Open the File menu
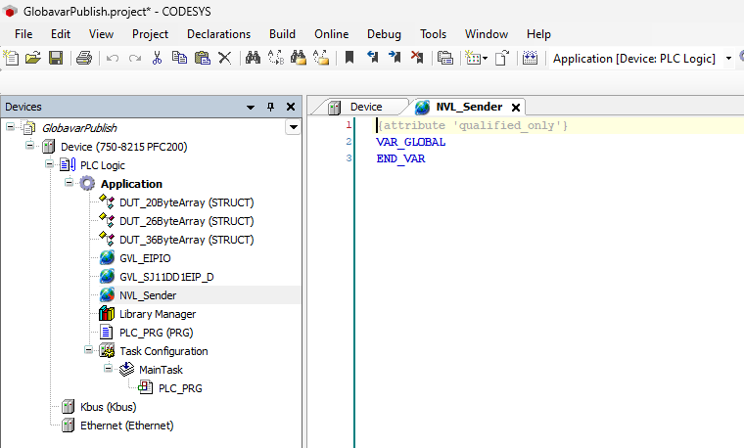 [23, 34]
